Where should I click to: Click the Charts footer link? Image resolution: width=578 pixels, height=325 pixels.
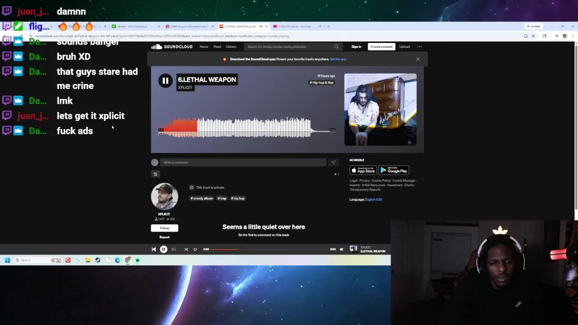(x=409, y=185)
